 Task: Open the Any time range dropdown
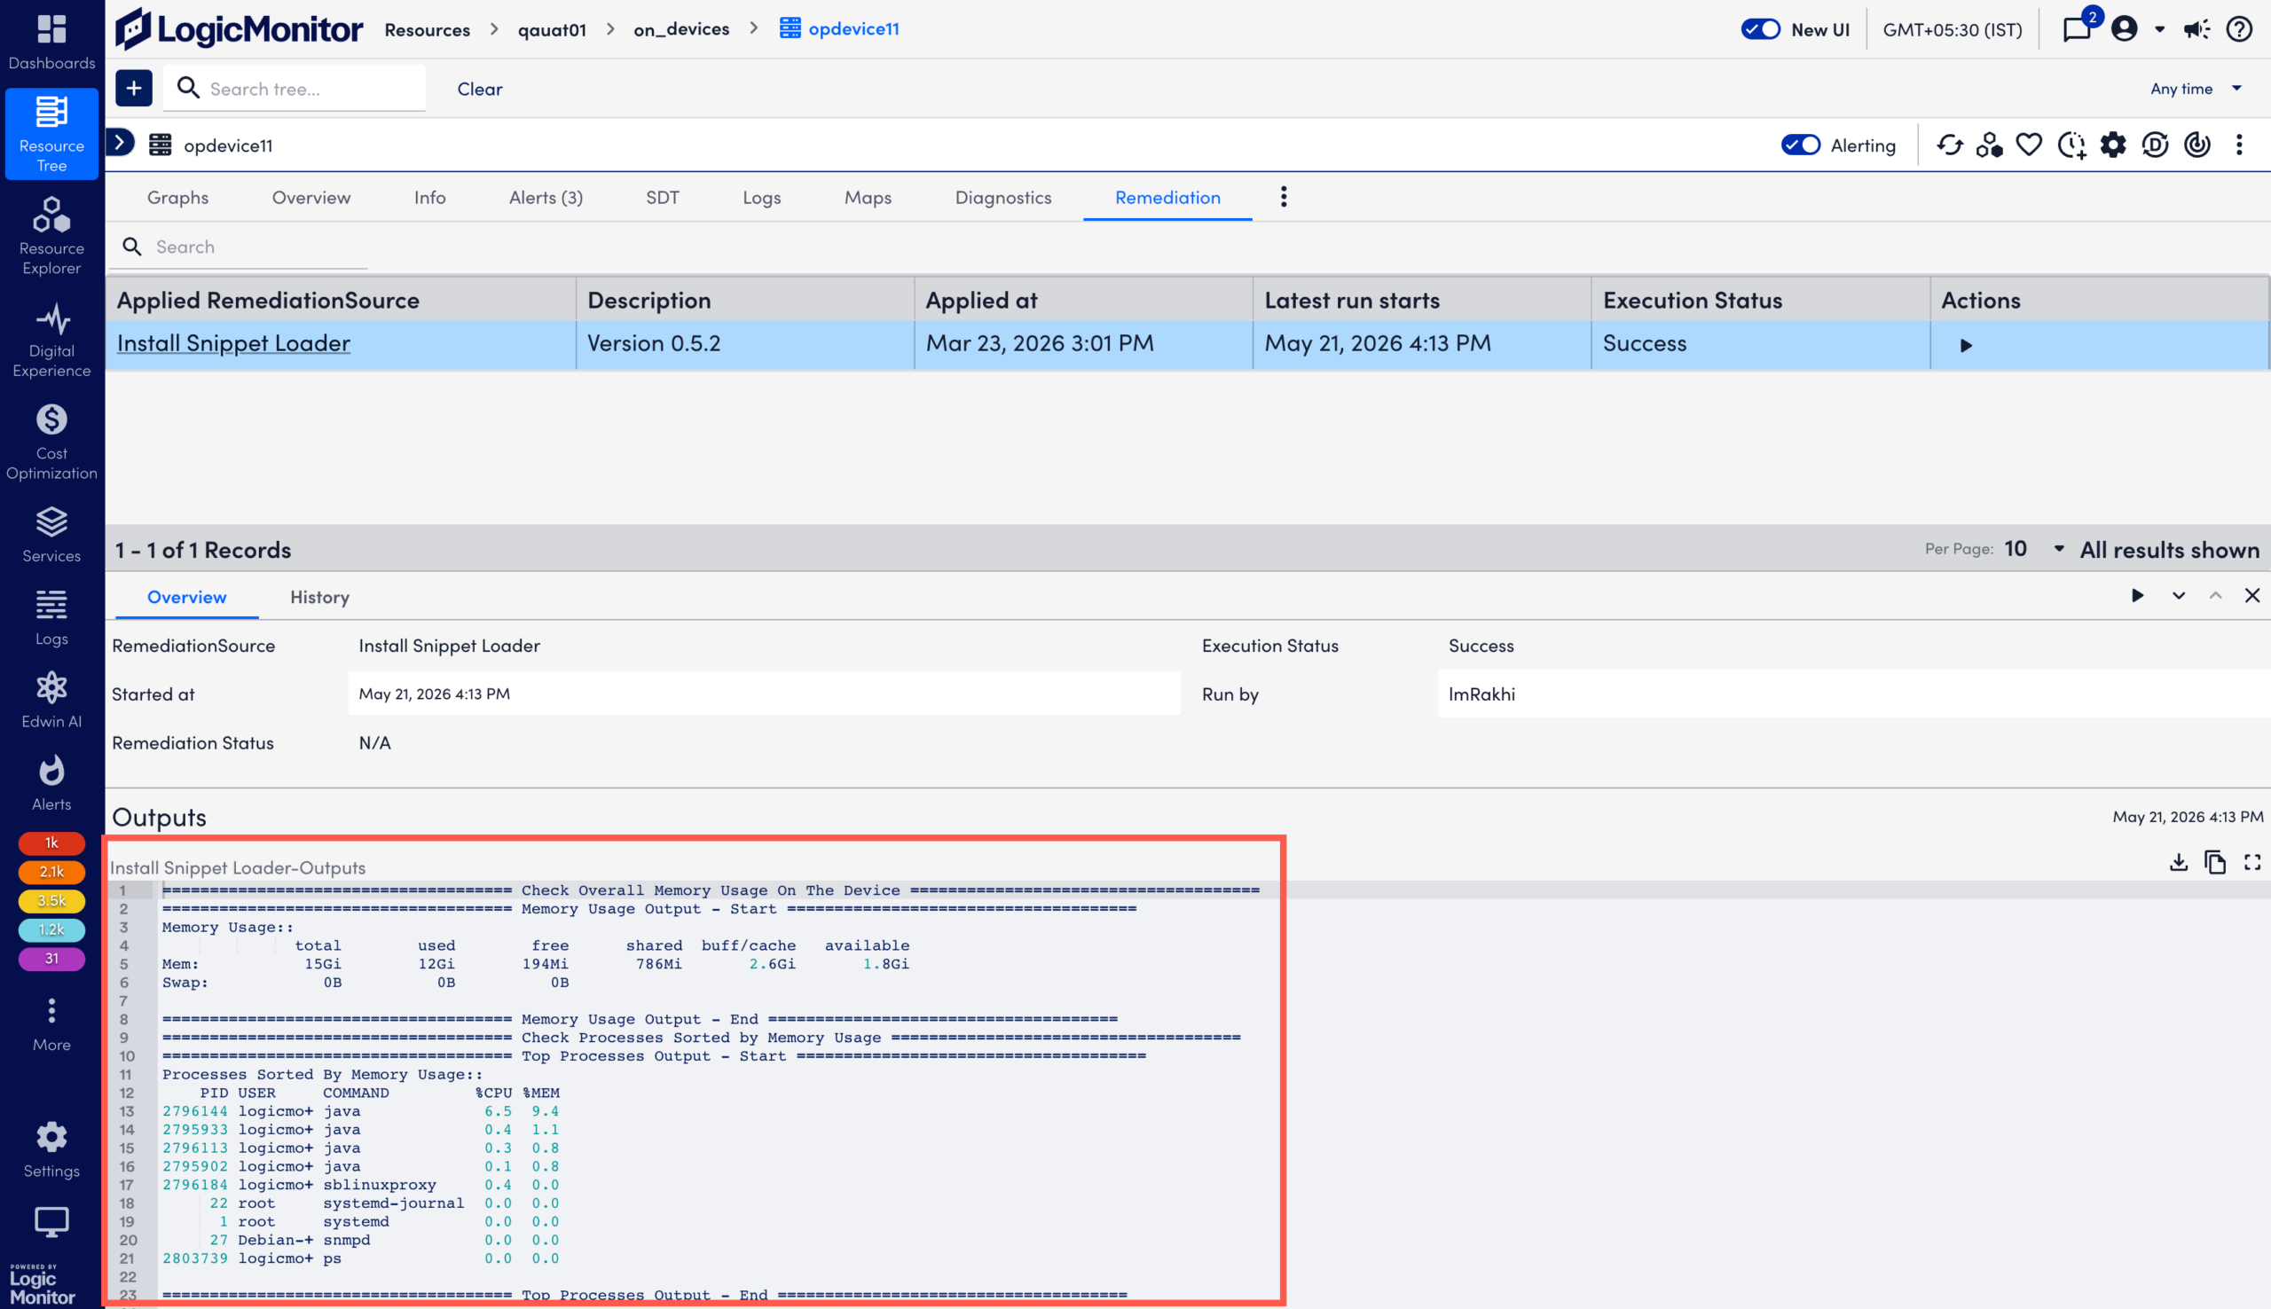(x=2196, y=88)
